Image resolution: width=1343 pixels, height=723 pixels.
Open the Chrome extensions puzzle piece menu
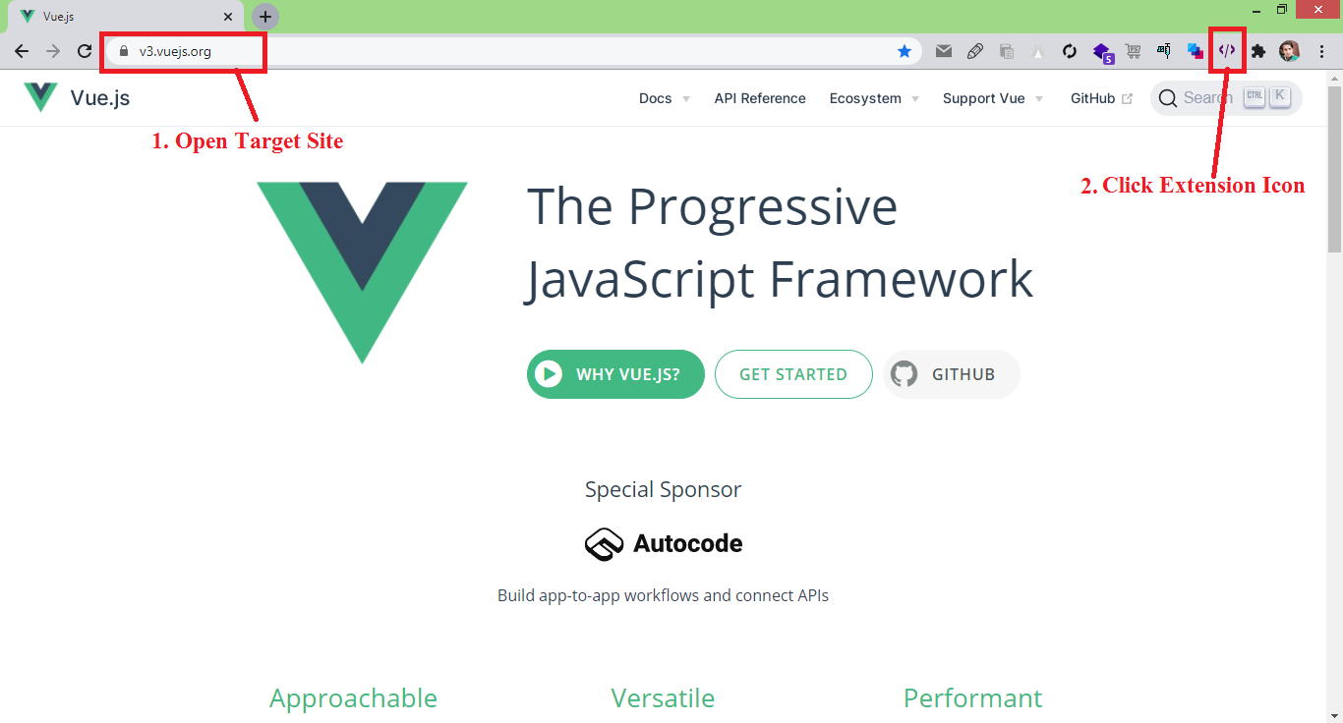click(x=1257, y=51)
